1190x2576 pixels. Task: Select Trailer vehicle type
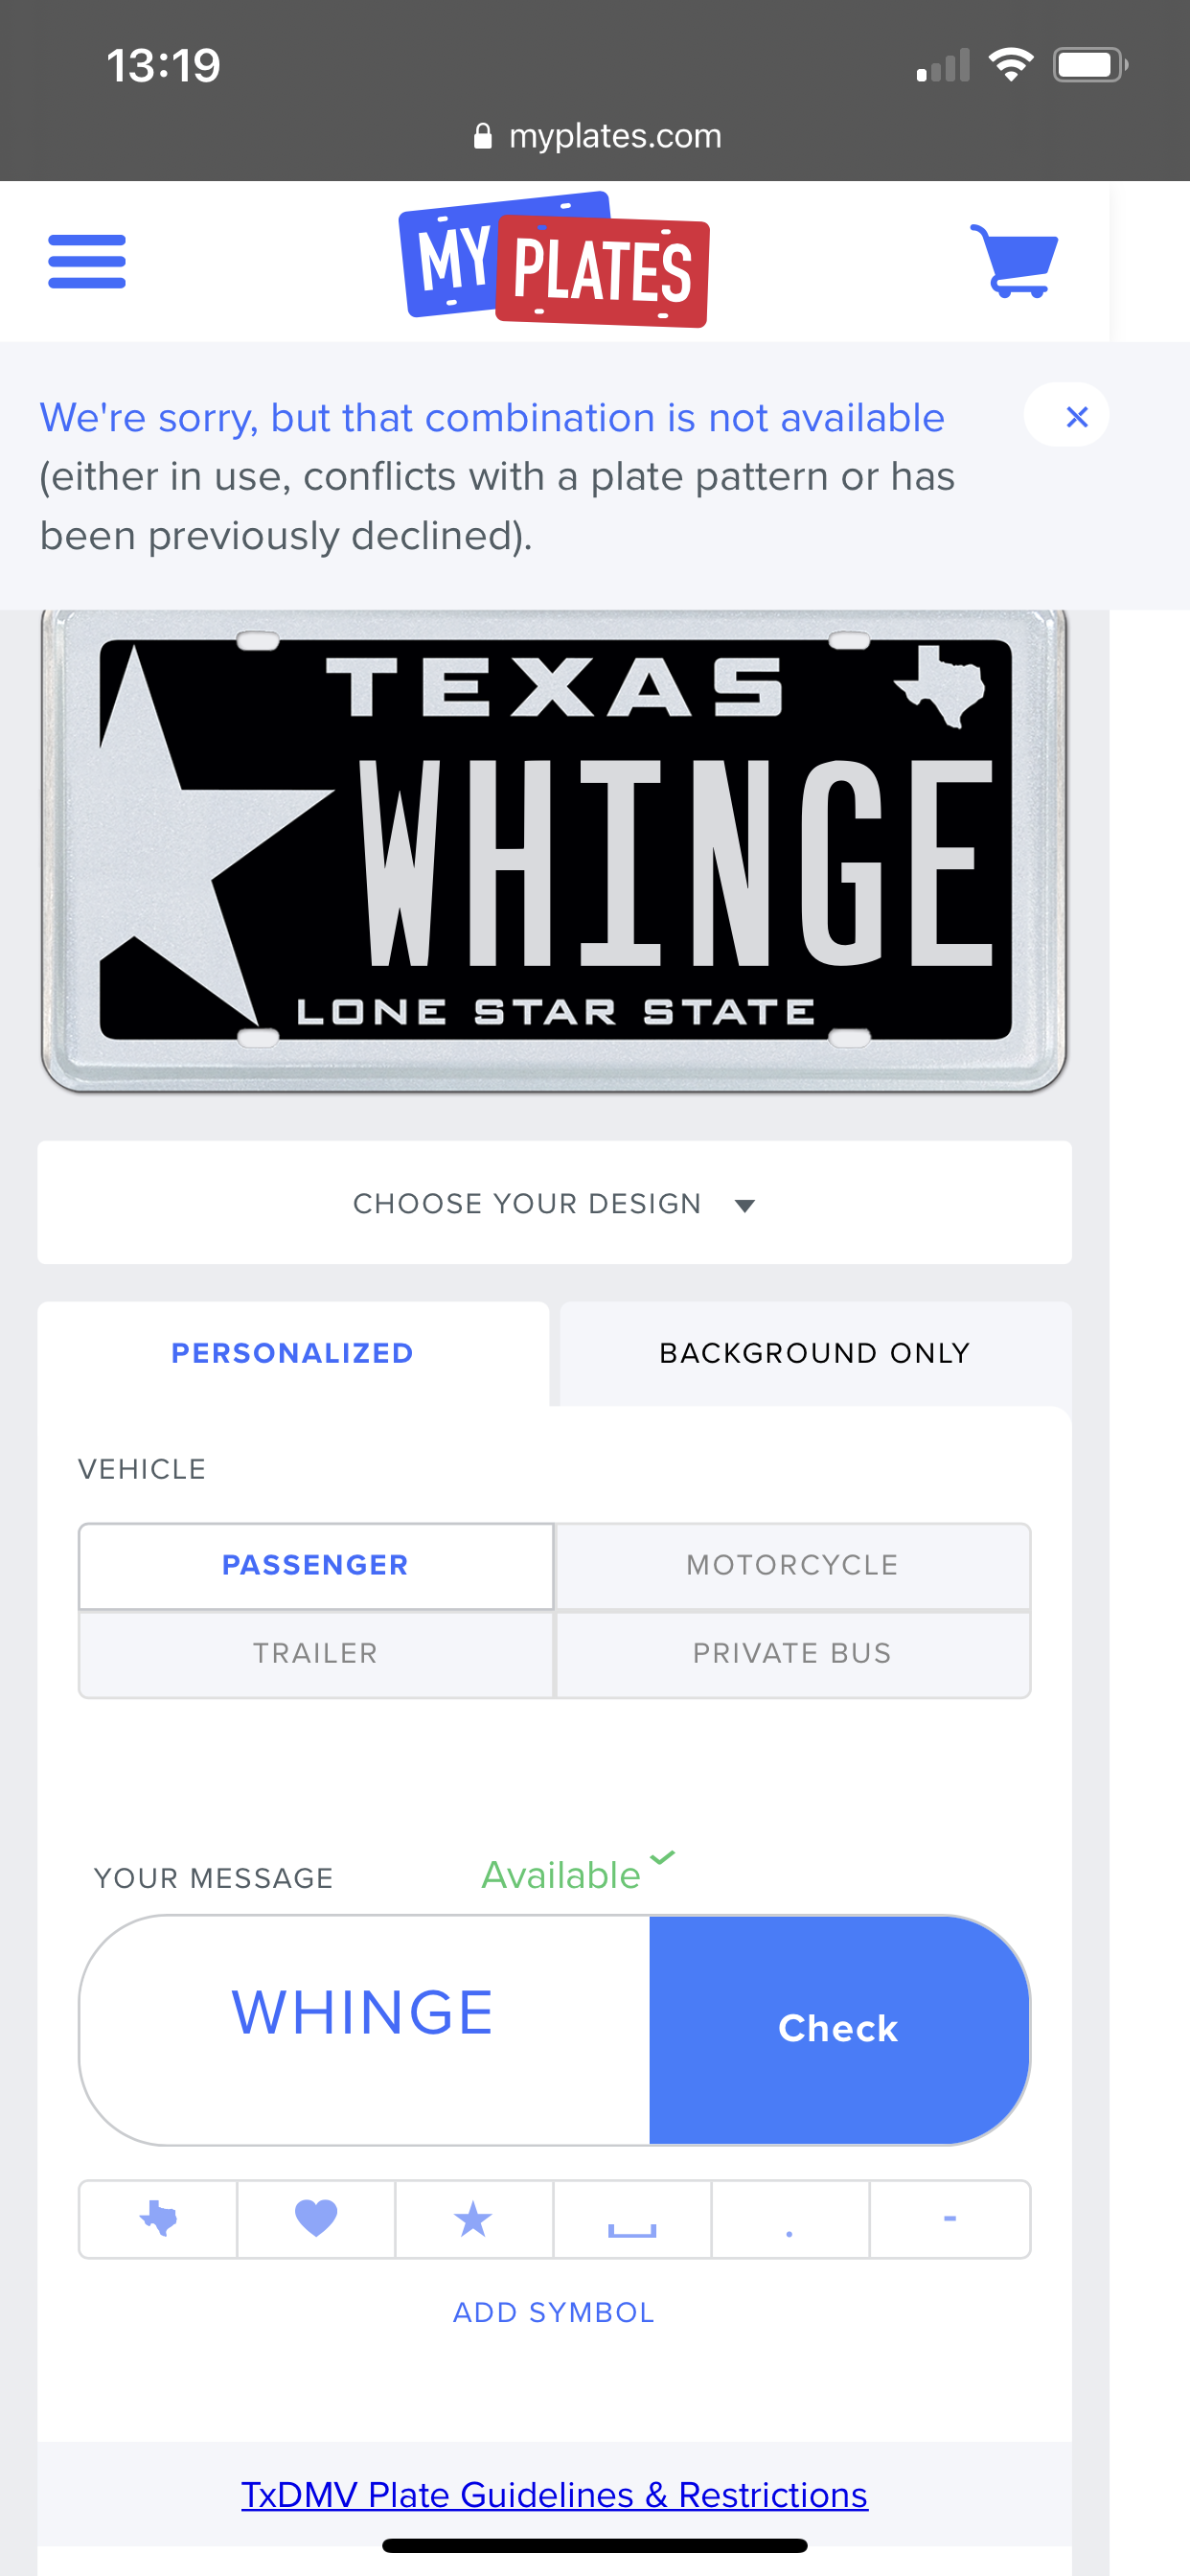(x=316, y=1653)
